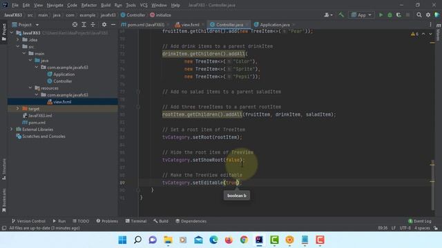Open the editor tabs more-options menu
The width and height of the screenshot is (442, 248).
pyautogui.click(x=430, y=25)
